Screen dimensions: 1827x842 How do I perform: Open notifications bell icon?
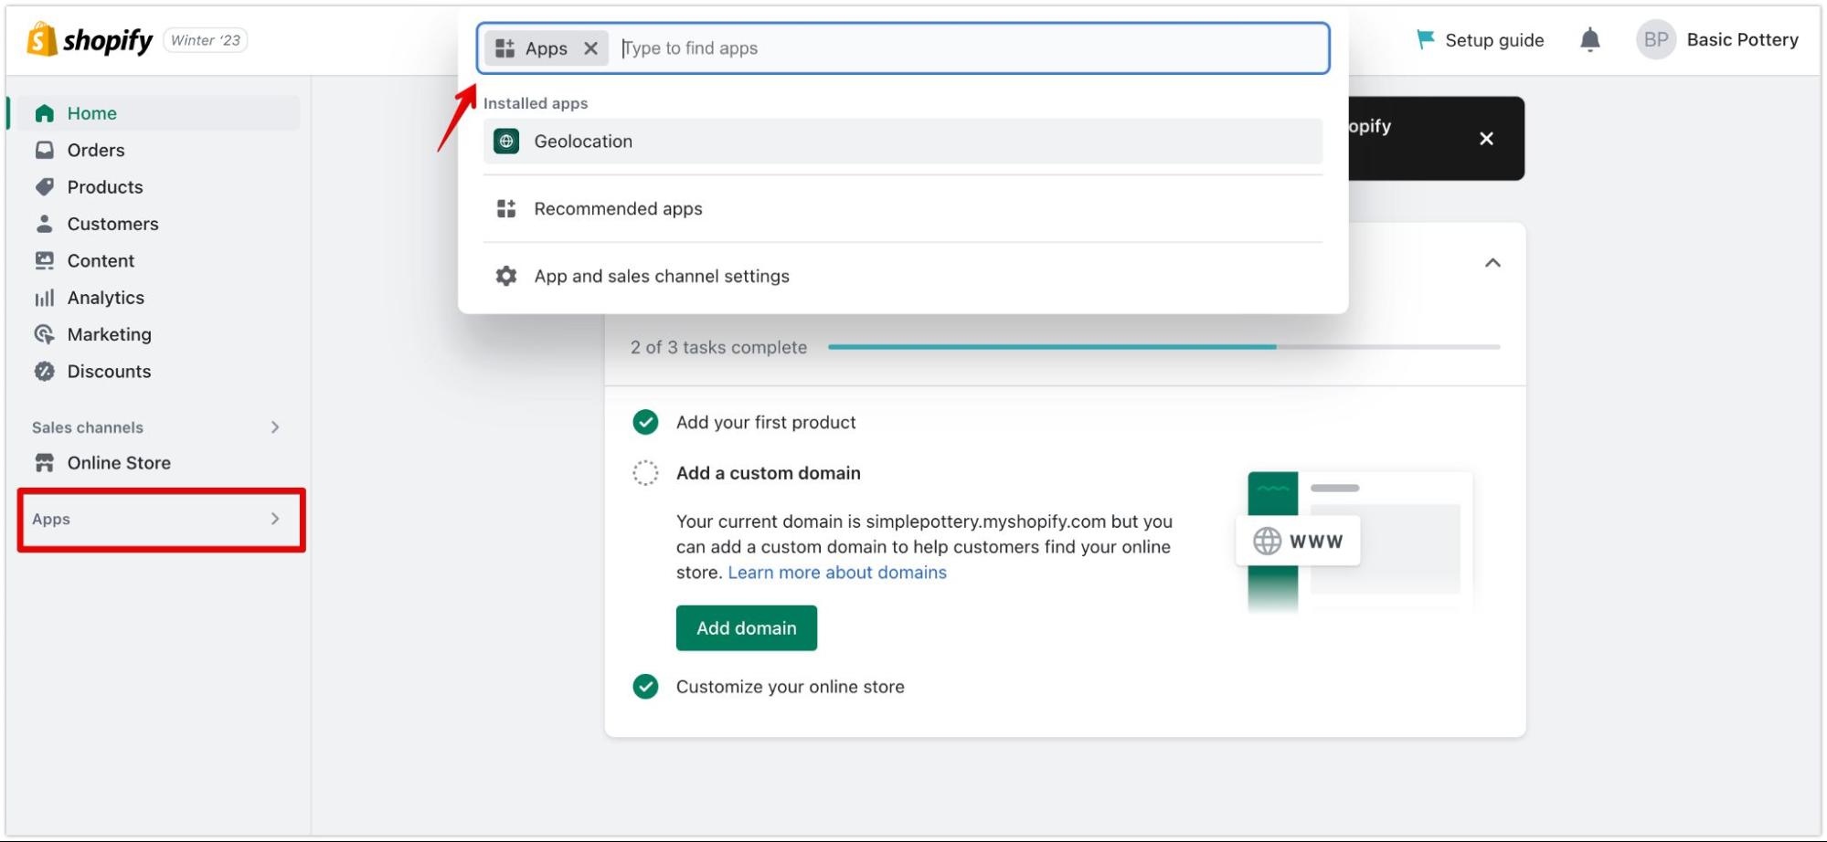tap(1589, 40)
